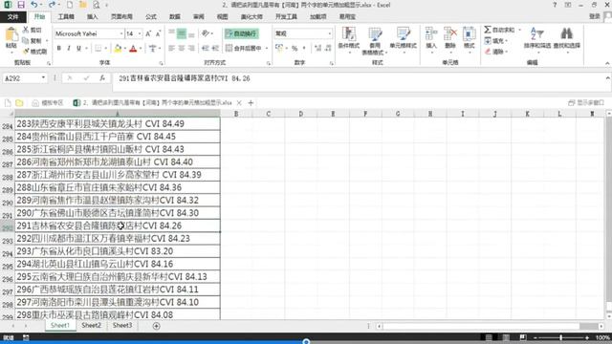The image size is (612, 344).
Task: Open the fill color dropdown arrow
Action: click(x=125, y=49)
